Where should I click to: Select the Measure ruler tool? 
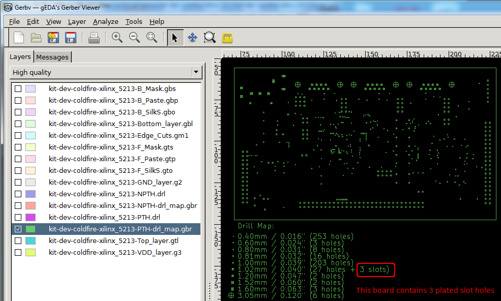pyautogui.click(x=227, y=38)
